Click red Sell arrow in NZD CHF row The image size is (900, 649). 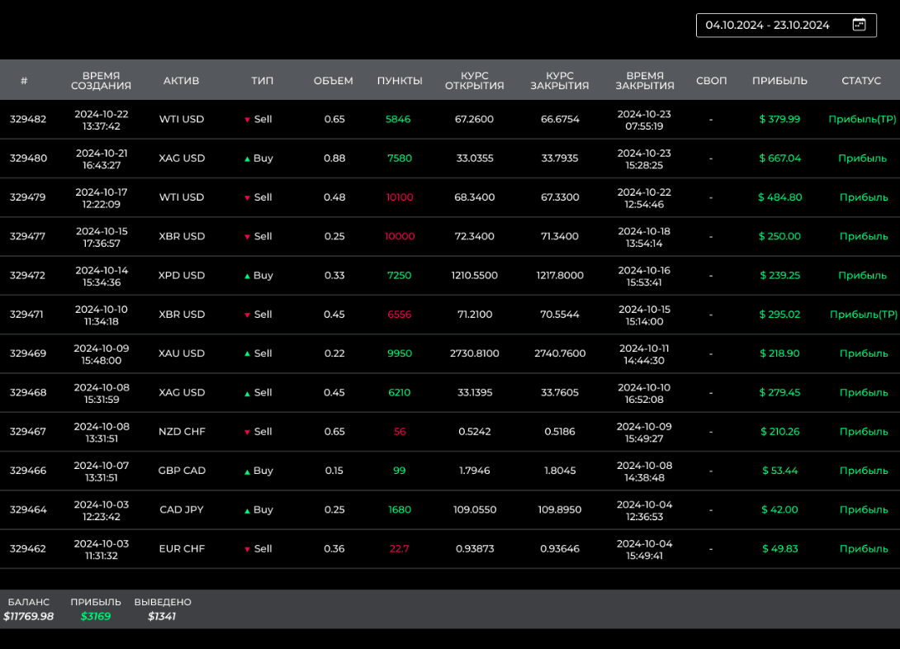[247, 432]
